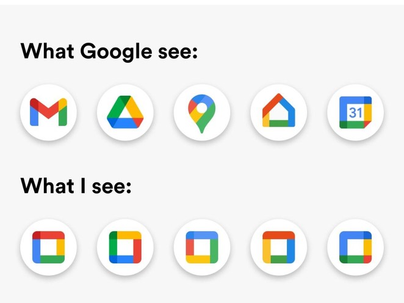This screenshot has height=303, width=404.
Task: Click the "What Google see:" heading
Action: [109, 51]
